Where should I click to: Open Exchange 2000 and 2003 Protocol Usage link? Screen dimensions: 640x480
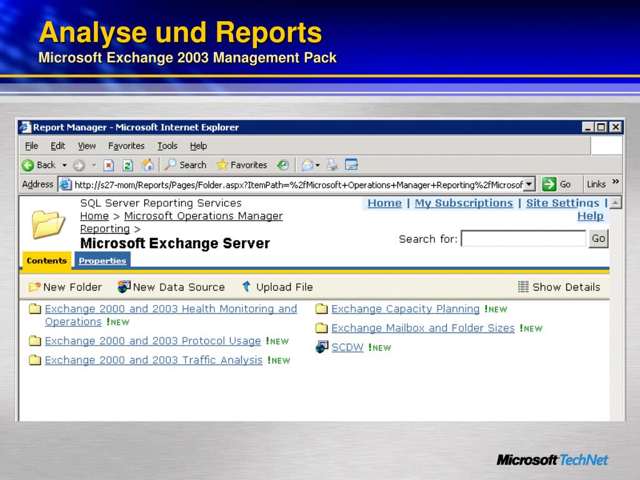click(152, 341)
